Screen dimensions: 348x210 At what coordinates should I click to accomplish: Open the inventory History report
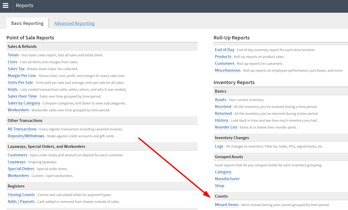pos(221,120)
